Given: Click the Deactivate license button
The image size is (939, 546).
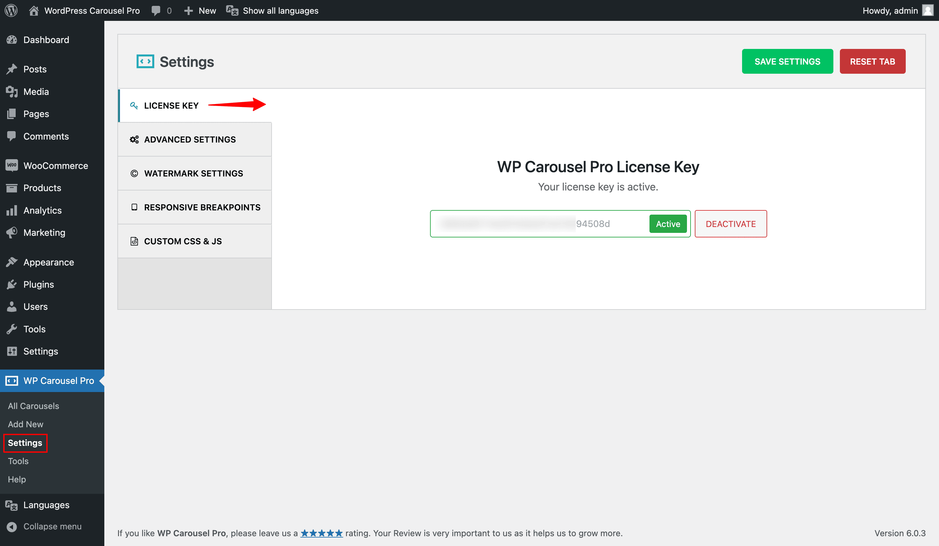Looking at the screenshot, I should point(730,224).
